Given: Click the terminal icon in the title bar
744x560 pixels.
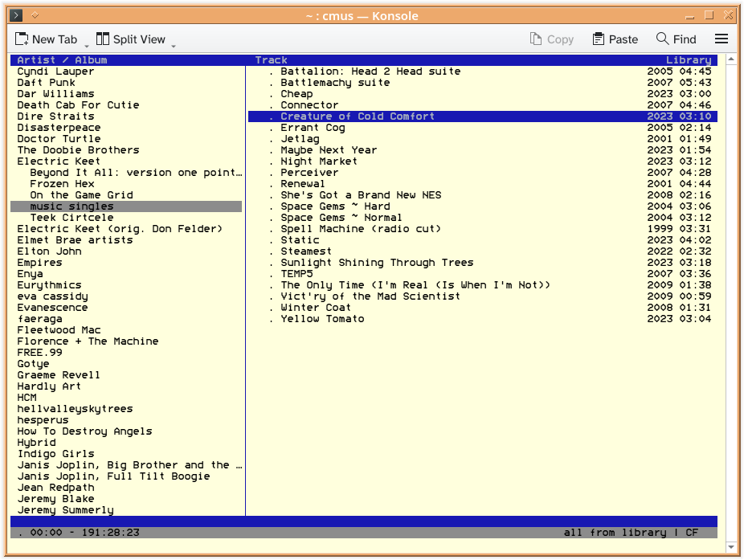Looking at the screenshot, I should (16, 15).
